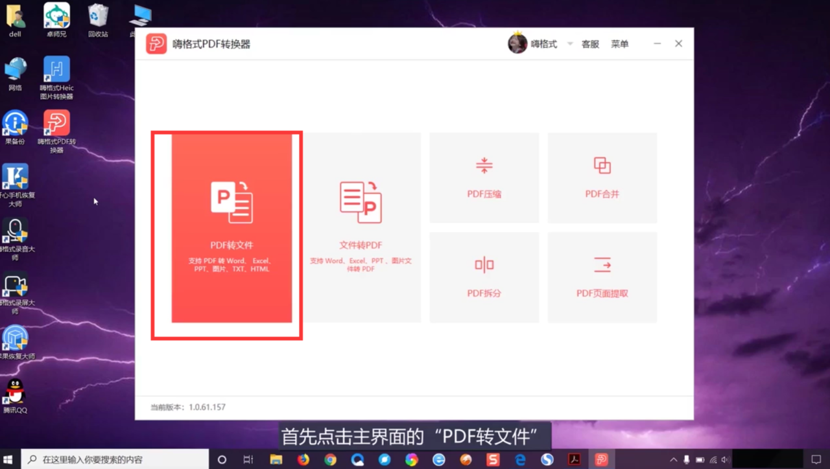Open Microsoft Edge from taskbar
Viewport: 830px width, 469px height.
tap(520, 459)
